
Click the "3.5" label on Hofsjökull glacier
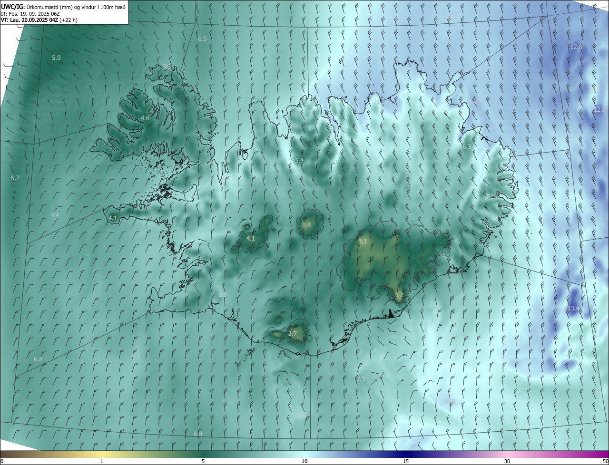click(306, 225)
